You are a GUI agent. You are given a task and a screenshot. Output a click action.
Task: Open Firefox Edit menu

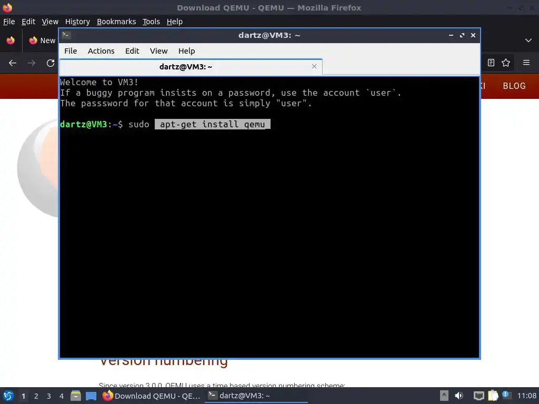(x=28, y=22)
